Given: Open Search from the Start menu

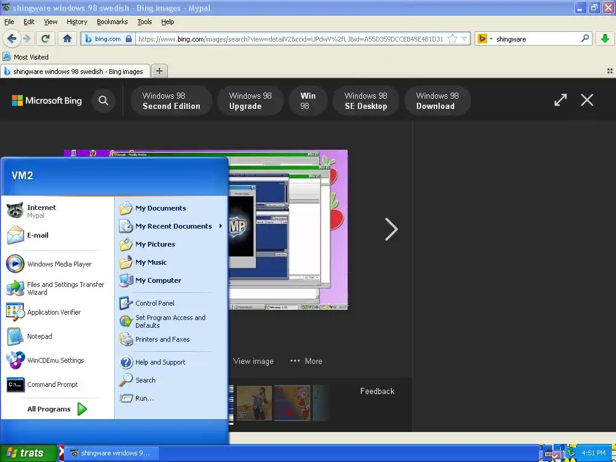Looking at the screenshot, I should click(x=171, y=380).
